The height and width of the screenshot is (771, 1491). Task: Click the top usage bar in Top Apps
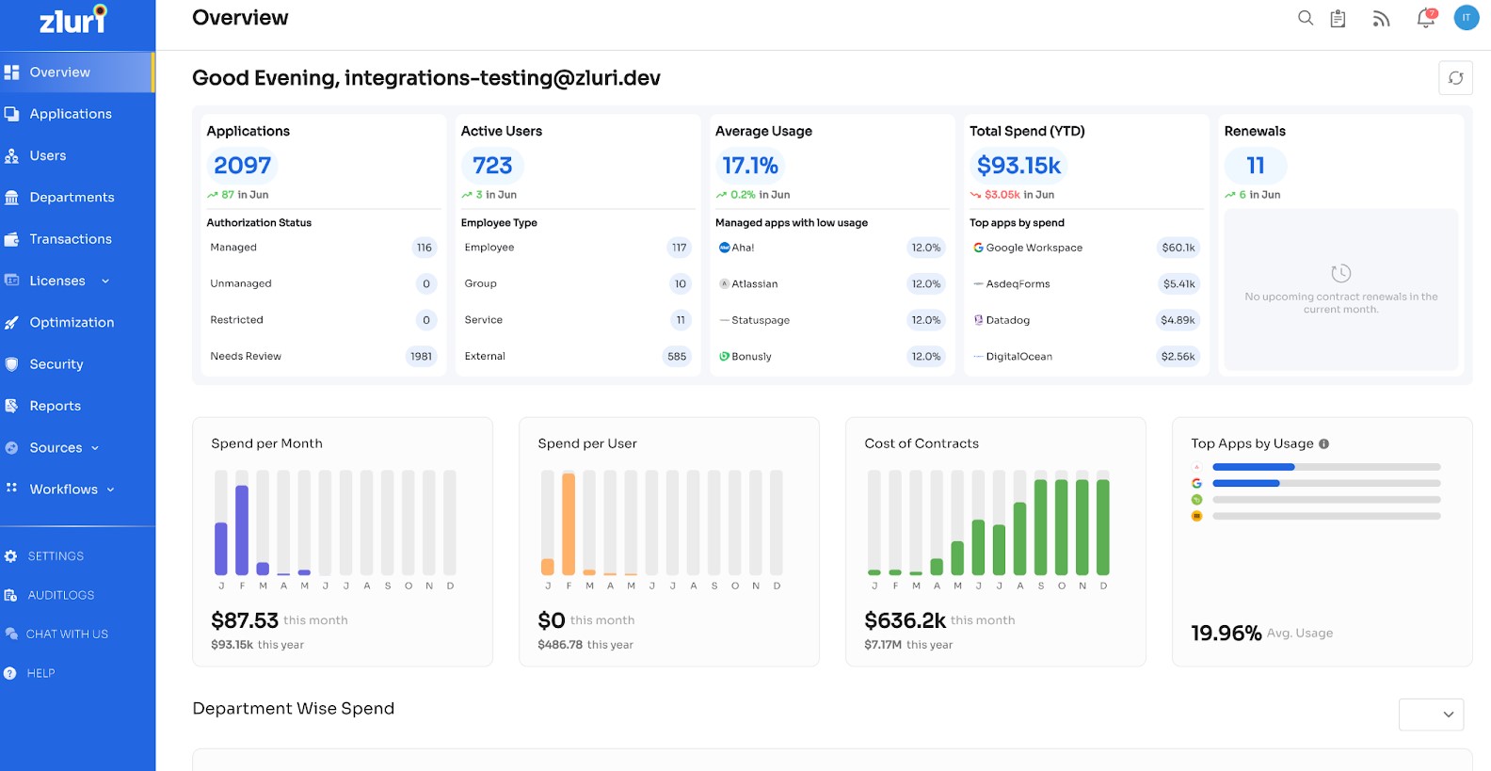click(x=1326, y=467)
